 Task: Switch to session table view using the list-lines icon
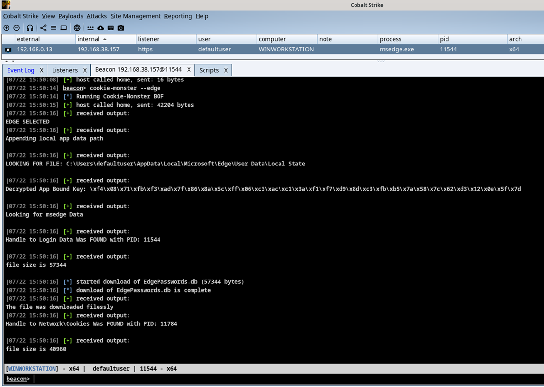pos(53,28)
